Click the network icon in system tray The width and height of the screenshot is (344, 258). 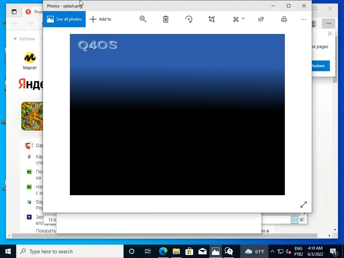[x=281, y=251]
